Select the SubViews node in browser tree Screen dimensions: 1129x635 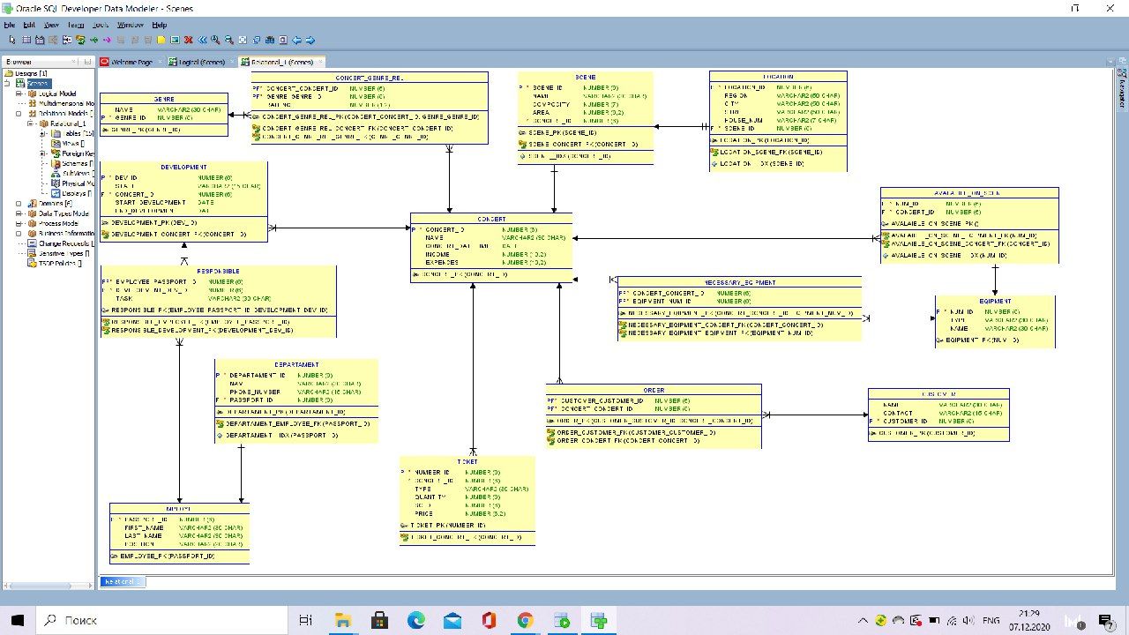[x=74, y=173]
